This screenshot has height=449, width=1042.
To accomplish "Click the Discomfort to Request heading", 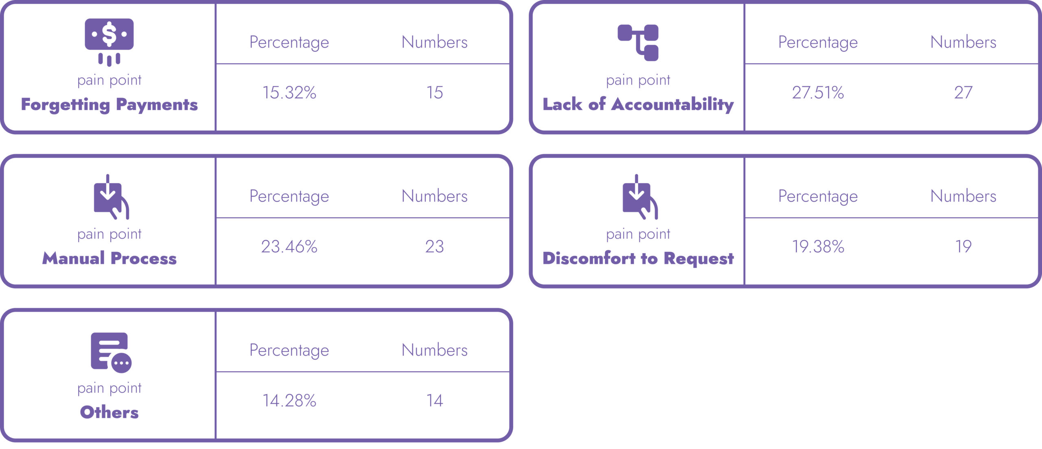I will click(x=638, y=258).
